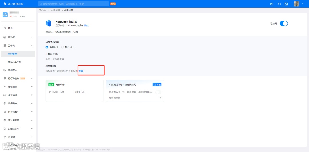
Task: Toggle the service provider after-sales switch
Action: pos(158,92)
